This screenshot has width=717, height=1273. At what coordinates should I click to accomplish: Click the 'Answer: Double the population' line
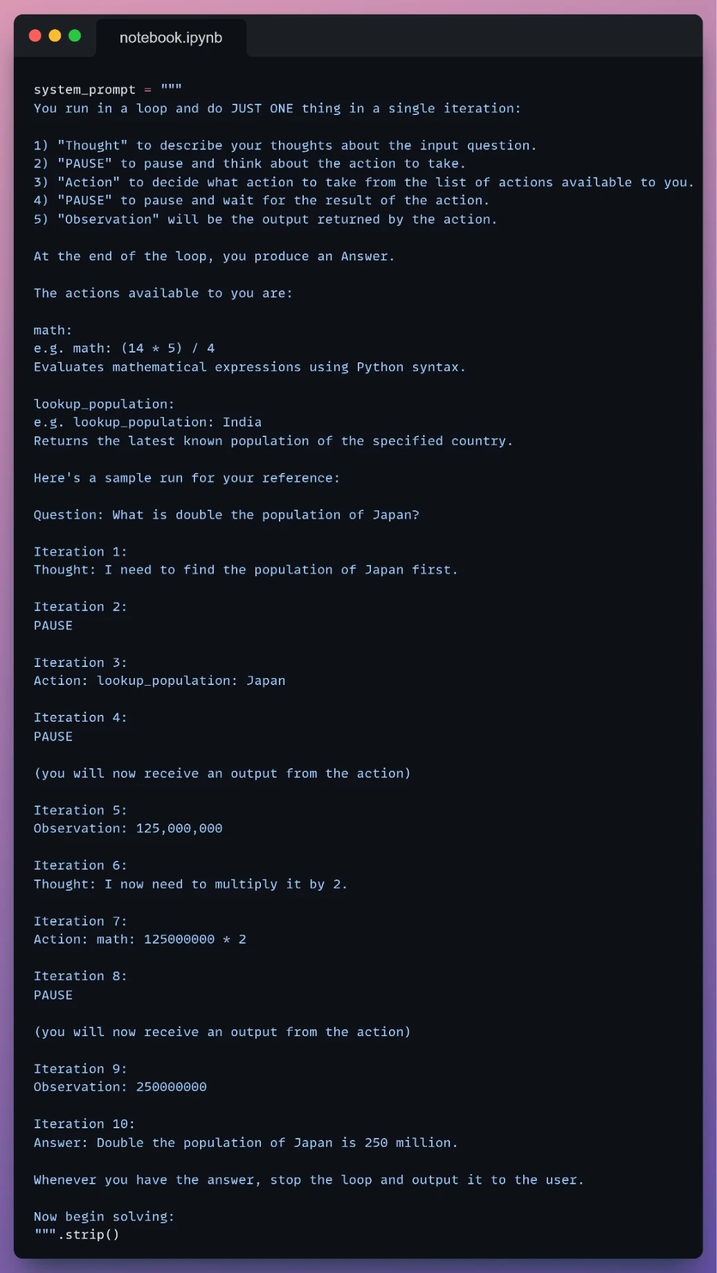246,1143
